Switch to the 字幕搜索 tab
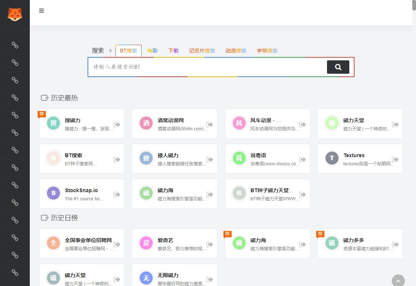This screenshot has height=286, width=416. (267, 51)
